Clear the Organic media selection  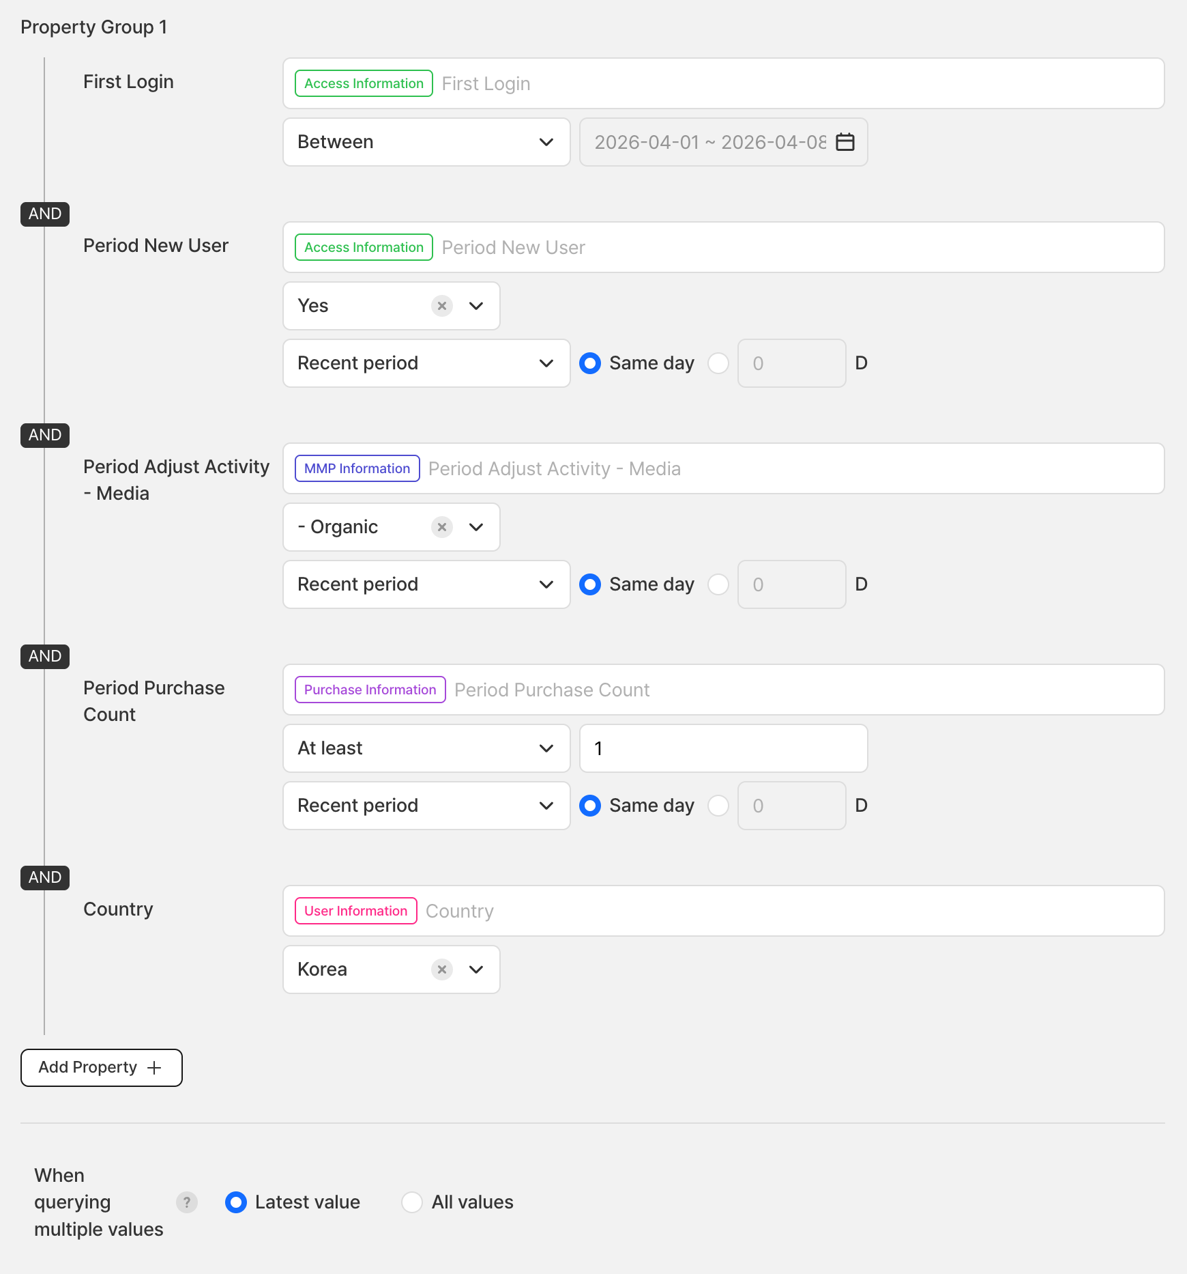(x=442, y=527)
